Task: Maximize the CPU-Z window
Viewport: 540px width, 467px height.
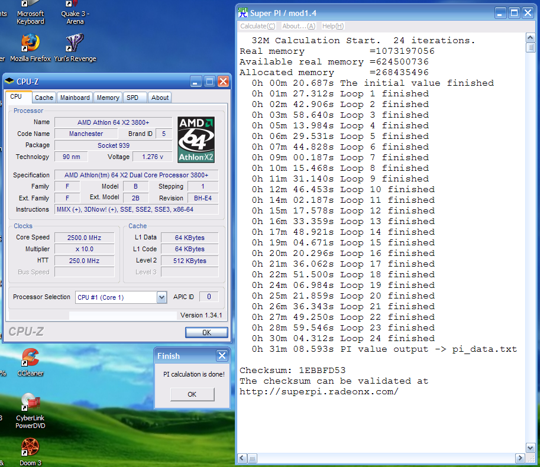Action: (209, 82)
